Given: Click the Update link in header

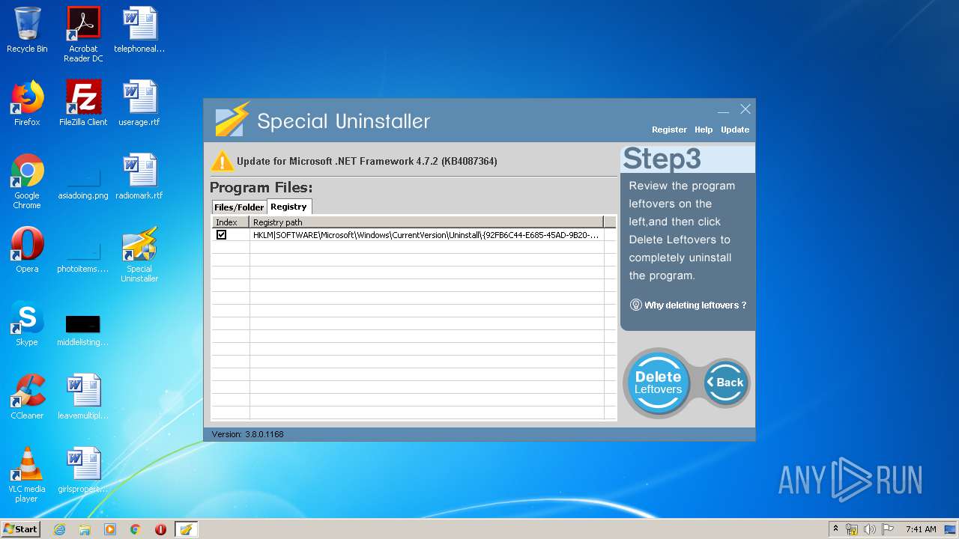Looking at the screenshot, I should [x=735, y=130].
